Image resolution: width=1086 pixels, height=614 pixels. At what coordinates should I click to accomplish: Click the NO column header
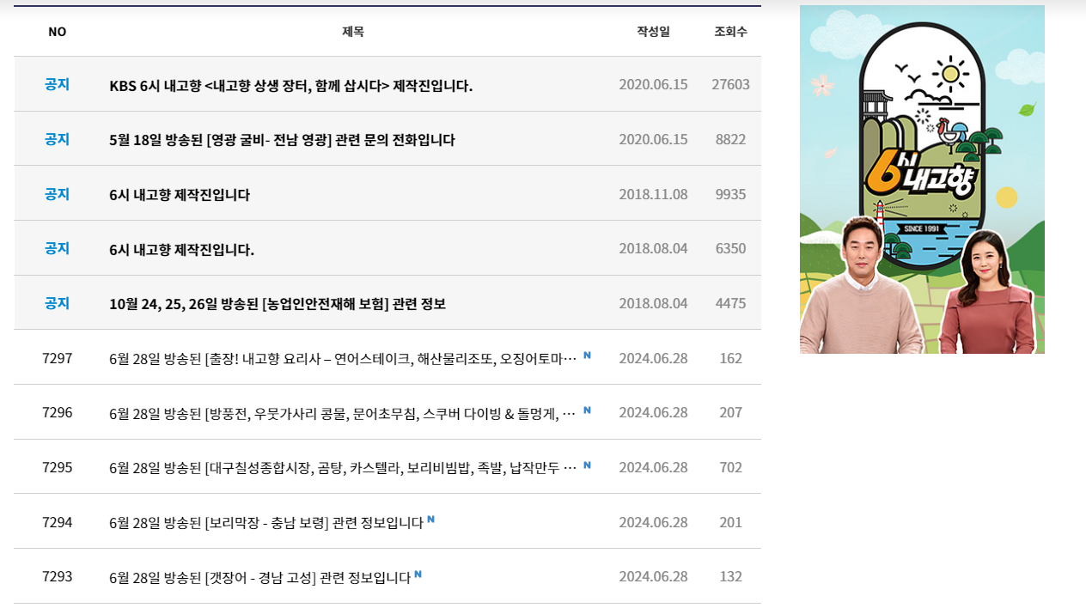pos(57,32)
